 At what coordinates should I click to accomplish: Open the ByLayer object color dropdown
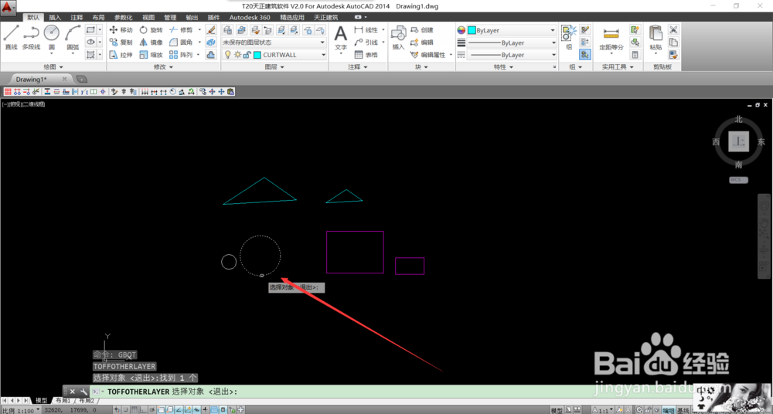[x=512, y=30]
